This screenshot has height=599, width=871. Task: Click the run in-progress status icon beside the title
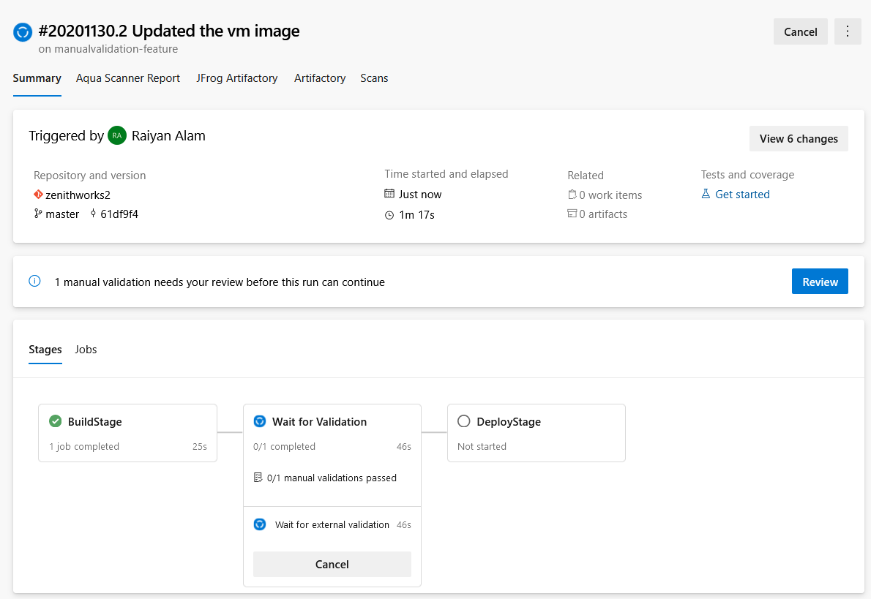[23, 32]
